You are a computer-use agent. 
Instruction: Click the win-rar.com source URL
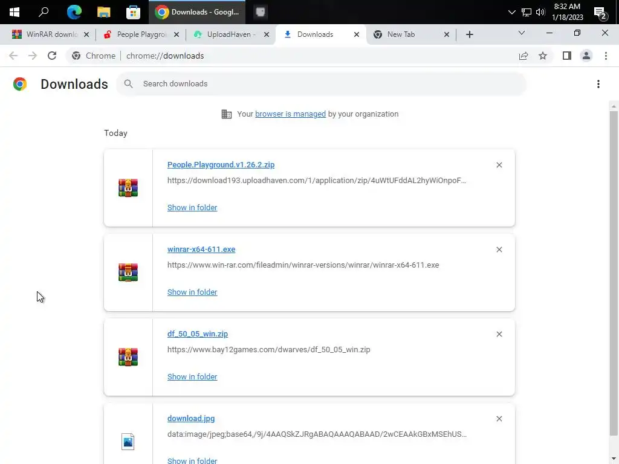point(303,265)
